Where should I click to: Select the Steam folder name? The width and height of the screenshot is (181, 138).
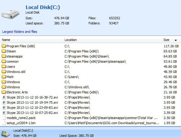pos(11,51)
